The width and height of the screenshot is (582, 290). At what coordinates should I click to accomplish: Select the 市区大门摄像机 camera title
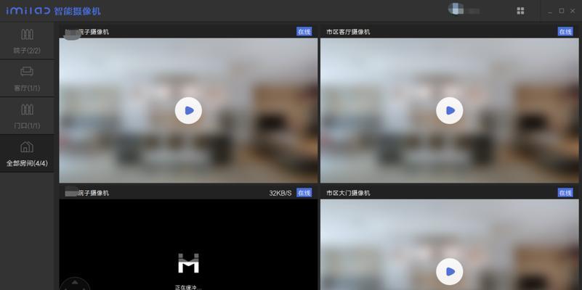point(348,194)
